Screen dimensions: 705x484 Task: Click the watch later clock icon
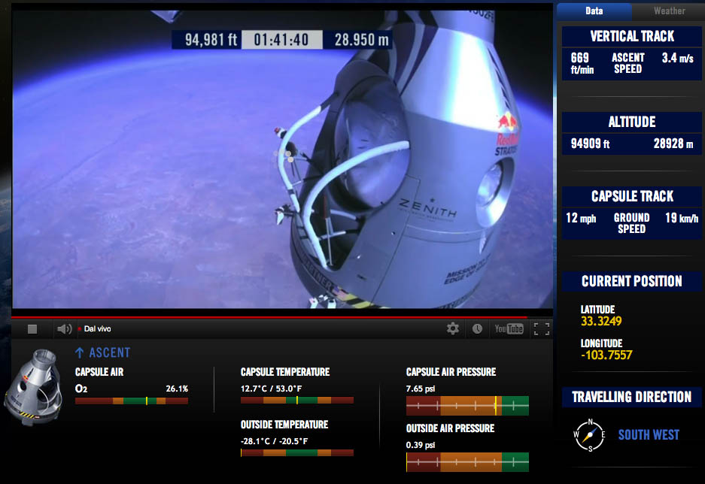tap(478, 329)
